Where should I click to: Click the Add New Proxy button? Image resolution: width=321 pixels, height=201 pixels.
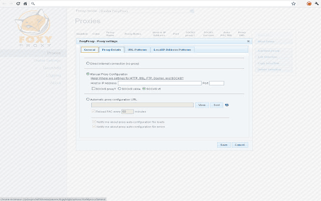point(274,51)
